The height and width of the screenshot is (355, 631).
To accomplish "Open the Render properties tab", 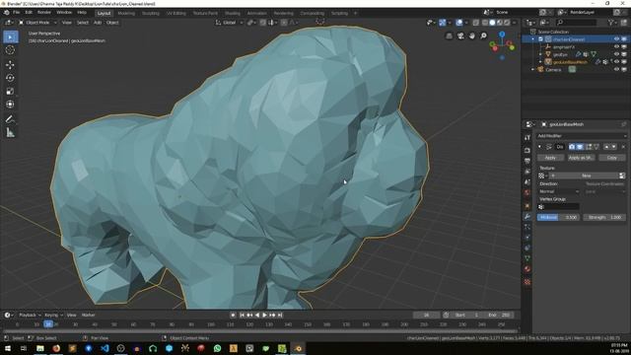I will [x=527, y=150].
